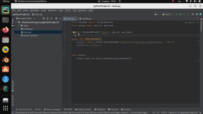Launch Blender from the dock
The image size is (203, 114).
(x=5, y=60)
